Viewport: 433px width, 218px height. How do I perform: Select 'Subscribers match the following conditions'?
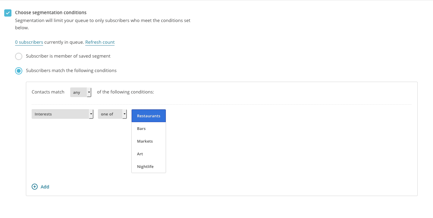click(x=19, y=71)
